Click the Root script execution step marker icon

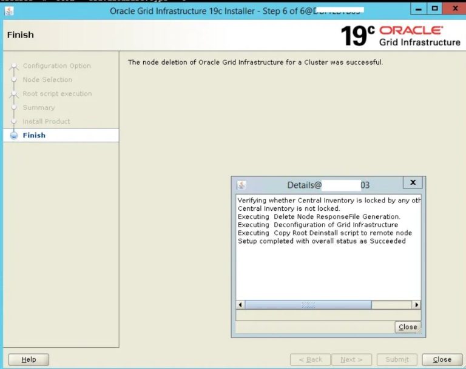tap(14, 94)
